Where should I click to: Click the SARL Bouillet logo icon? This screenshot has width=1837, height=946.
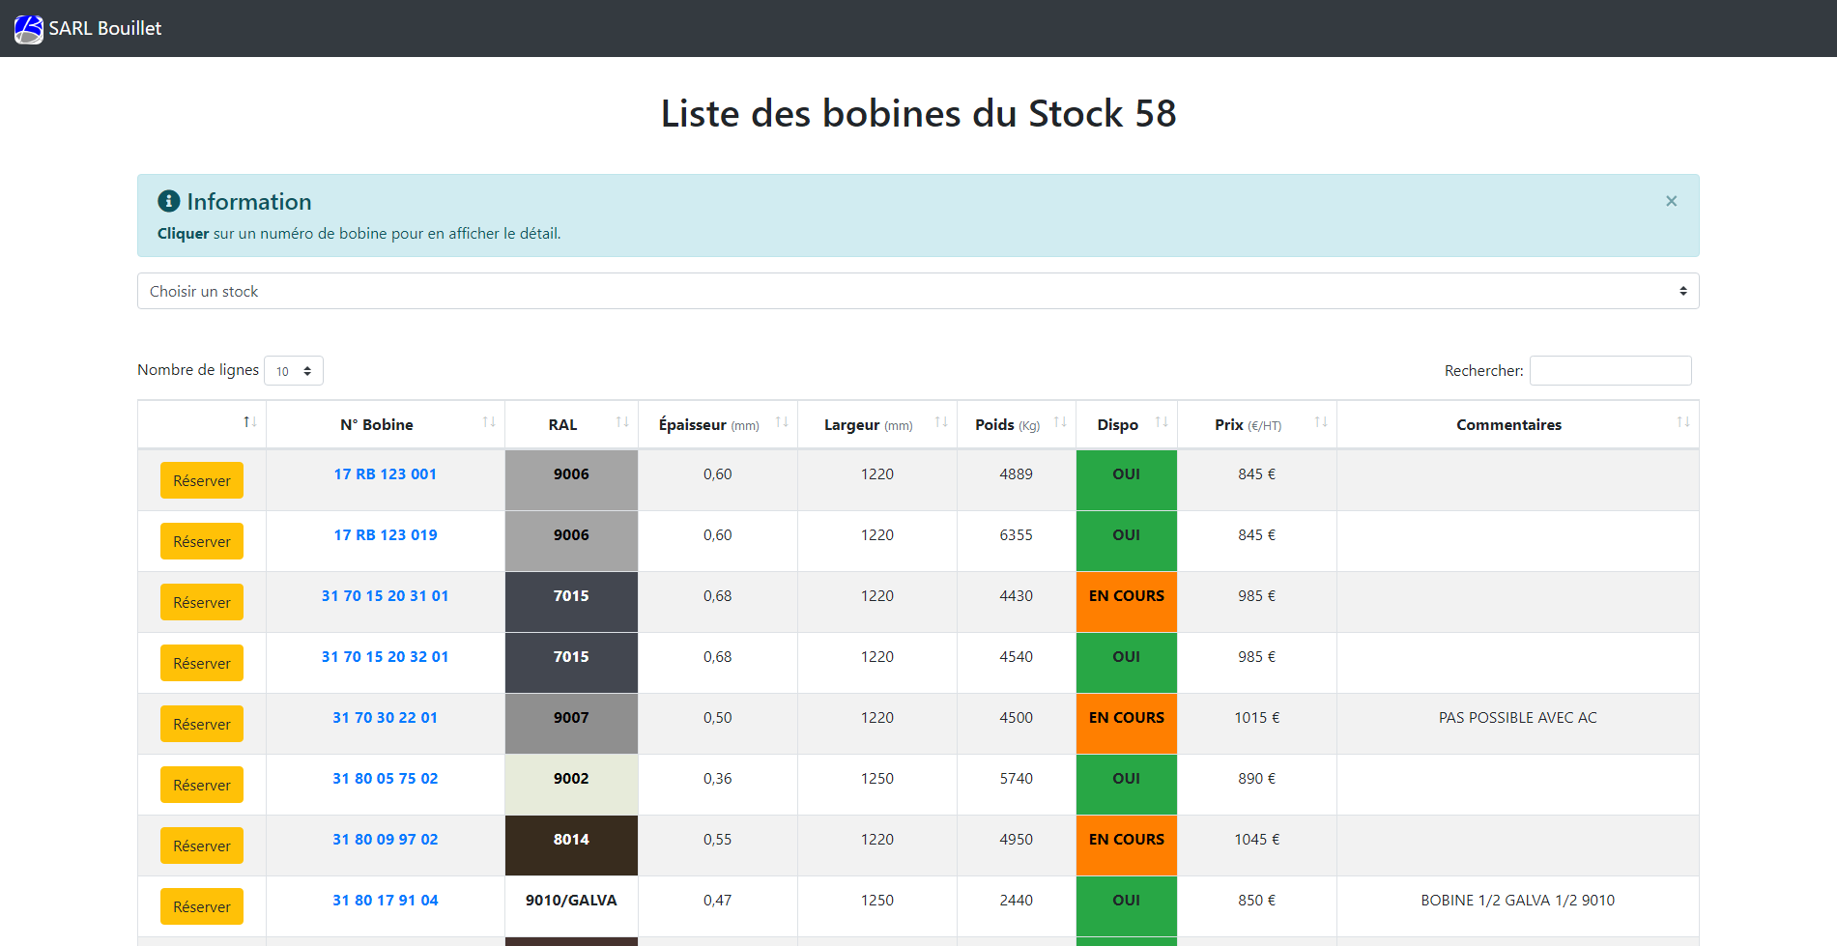click(x=28, y=29)
